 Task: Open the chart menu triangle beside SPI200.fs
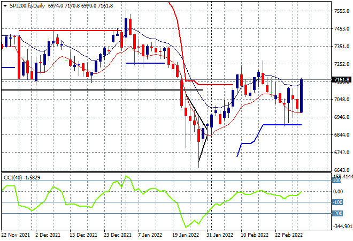coord(5,6)
